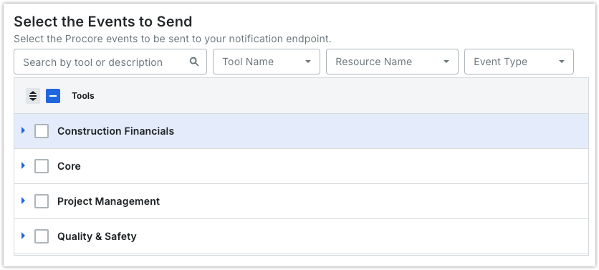Image resolution: width=599 pixels, height=270 pixels.
Task: Click the Tools column header
Action: [x=83, y=96]
